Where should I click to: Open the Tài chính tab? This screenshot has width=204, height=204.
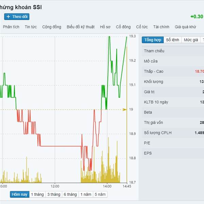pos(161,27)
